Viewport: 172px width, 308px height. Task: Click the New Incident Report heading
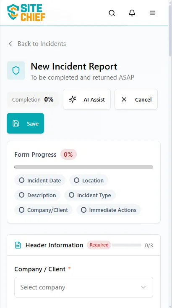(x=74, y=67)
